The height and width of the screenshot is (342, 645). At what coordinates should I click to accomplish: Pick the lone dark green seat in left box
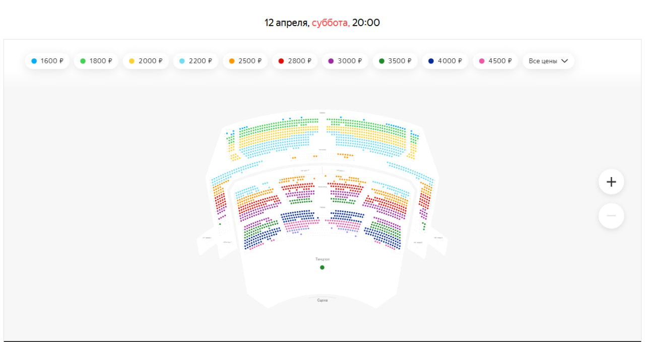tap(220, 224)
